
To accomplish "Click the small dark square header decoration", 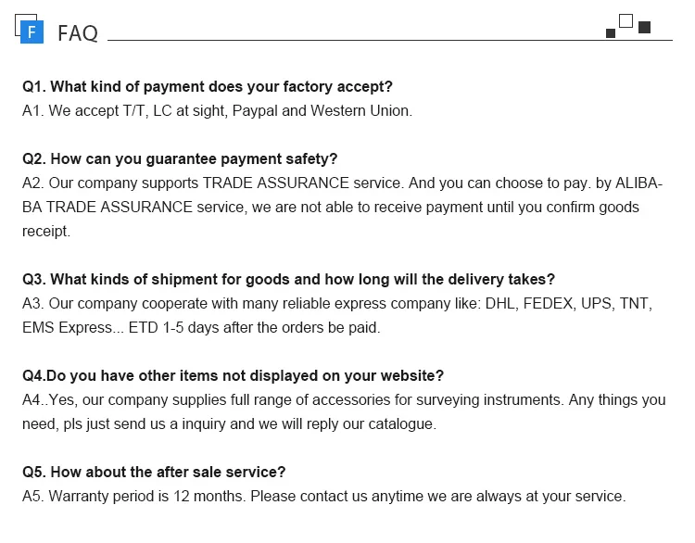I will (611, 33).
